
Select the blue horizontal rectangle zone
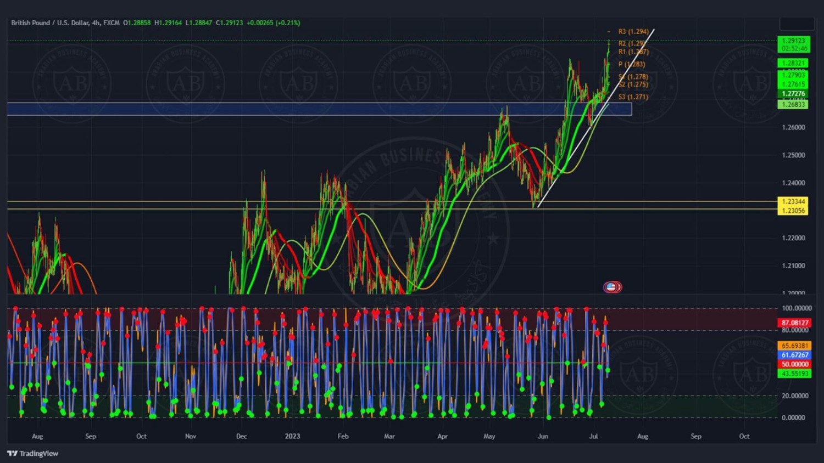coord(319,109)
